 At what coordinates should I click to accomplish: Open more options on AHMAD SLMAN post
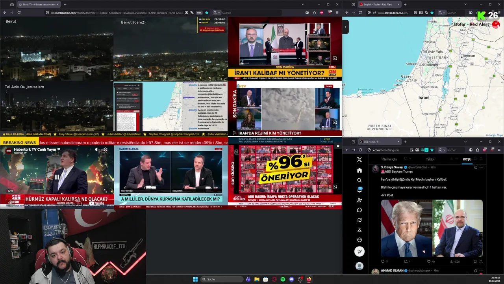tap(481, 271)
